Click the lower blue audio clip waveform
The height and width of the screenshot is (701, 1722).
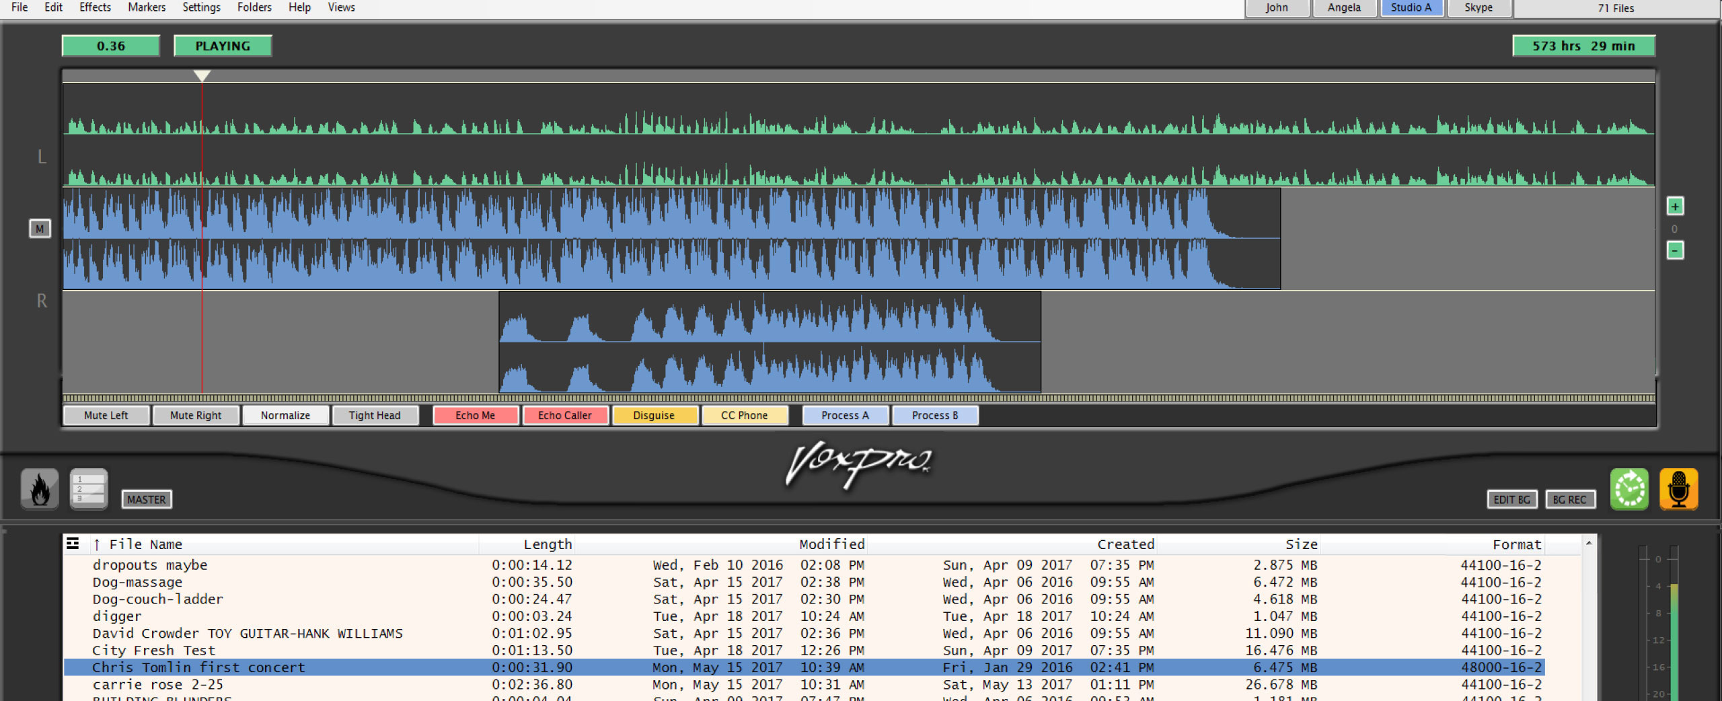770,342
